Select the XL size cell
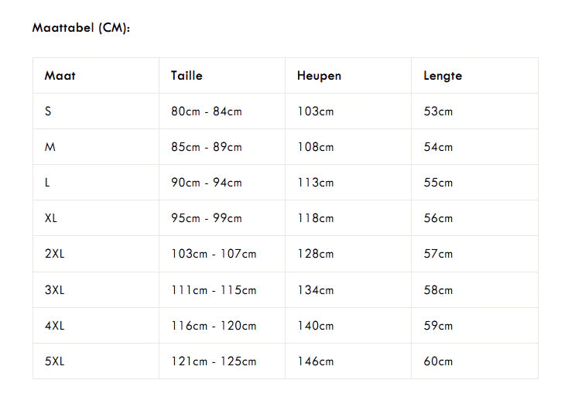The height and width of the screenshot is (397, 575). pyautogui.click(x=51, y=218)
